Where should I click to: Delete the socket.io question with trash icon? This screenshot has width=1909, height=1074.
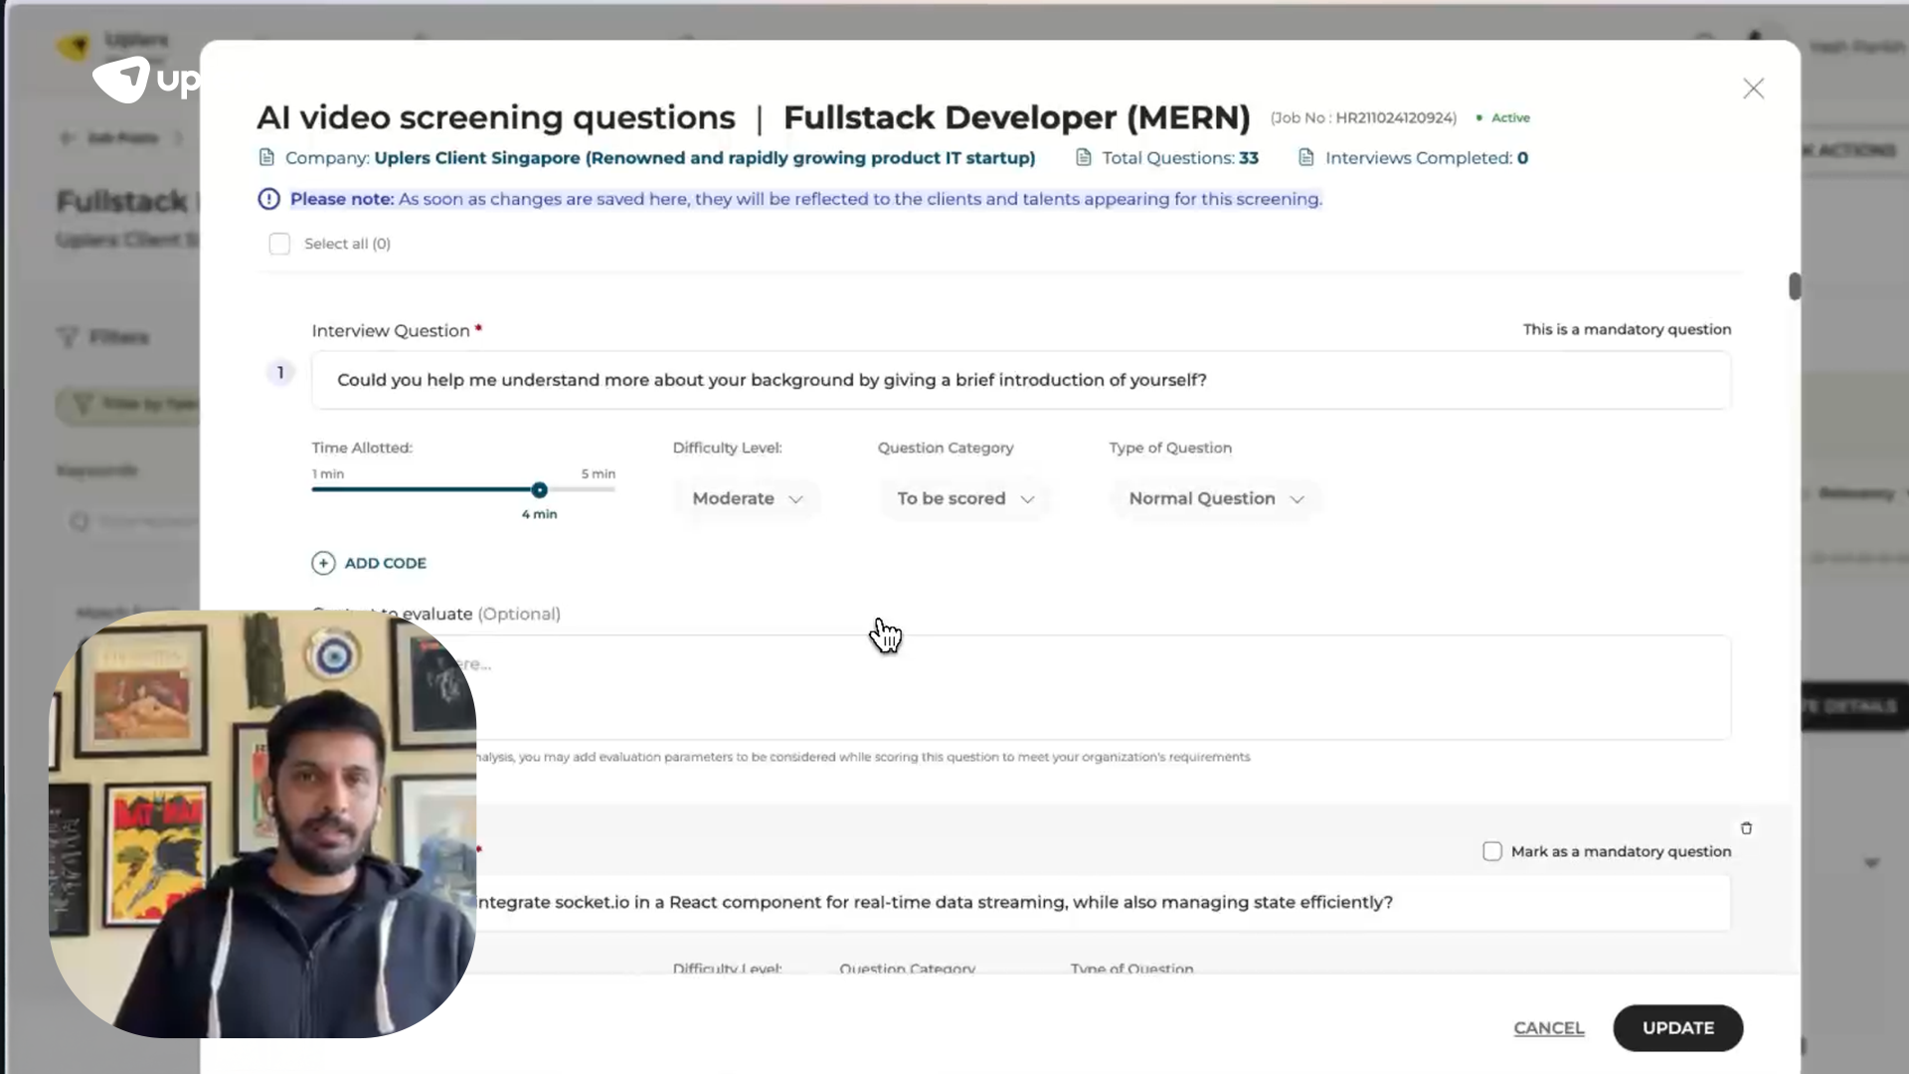1746,828
